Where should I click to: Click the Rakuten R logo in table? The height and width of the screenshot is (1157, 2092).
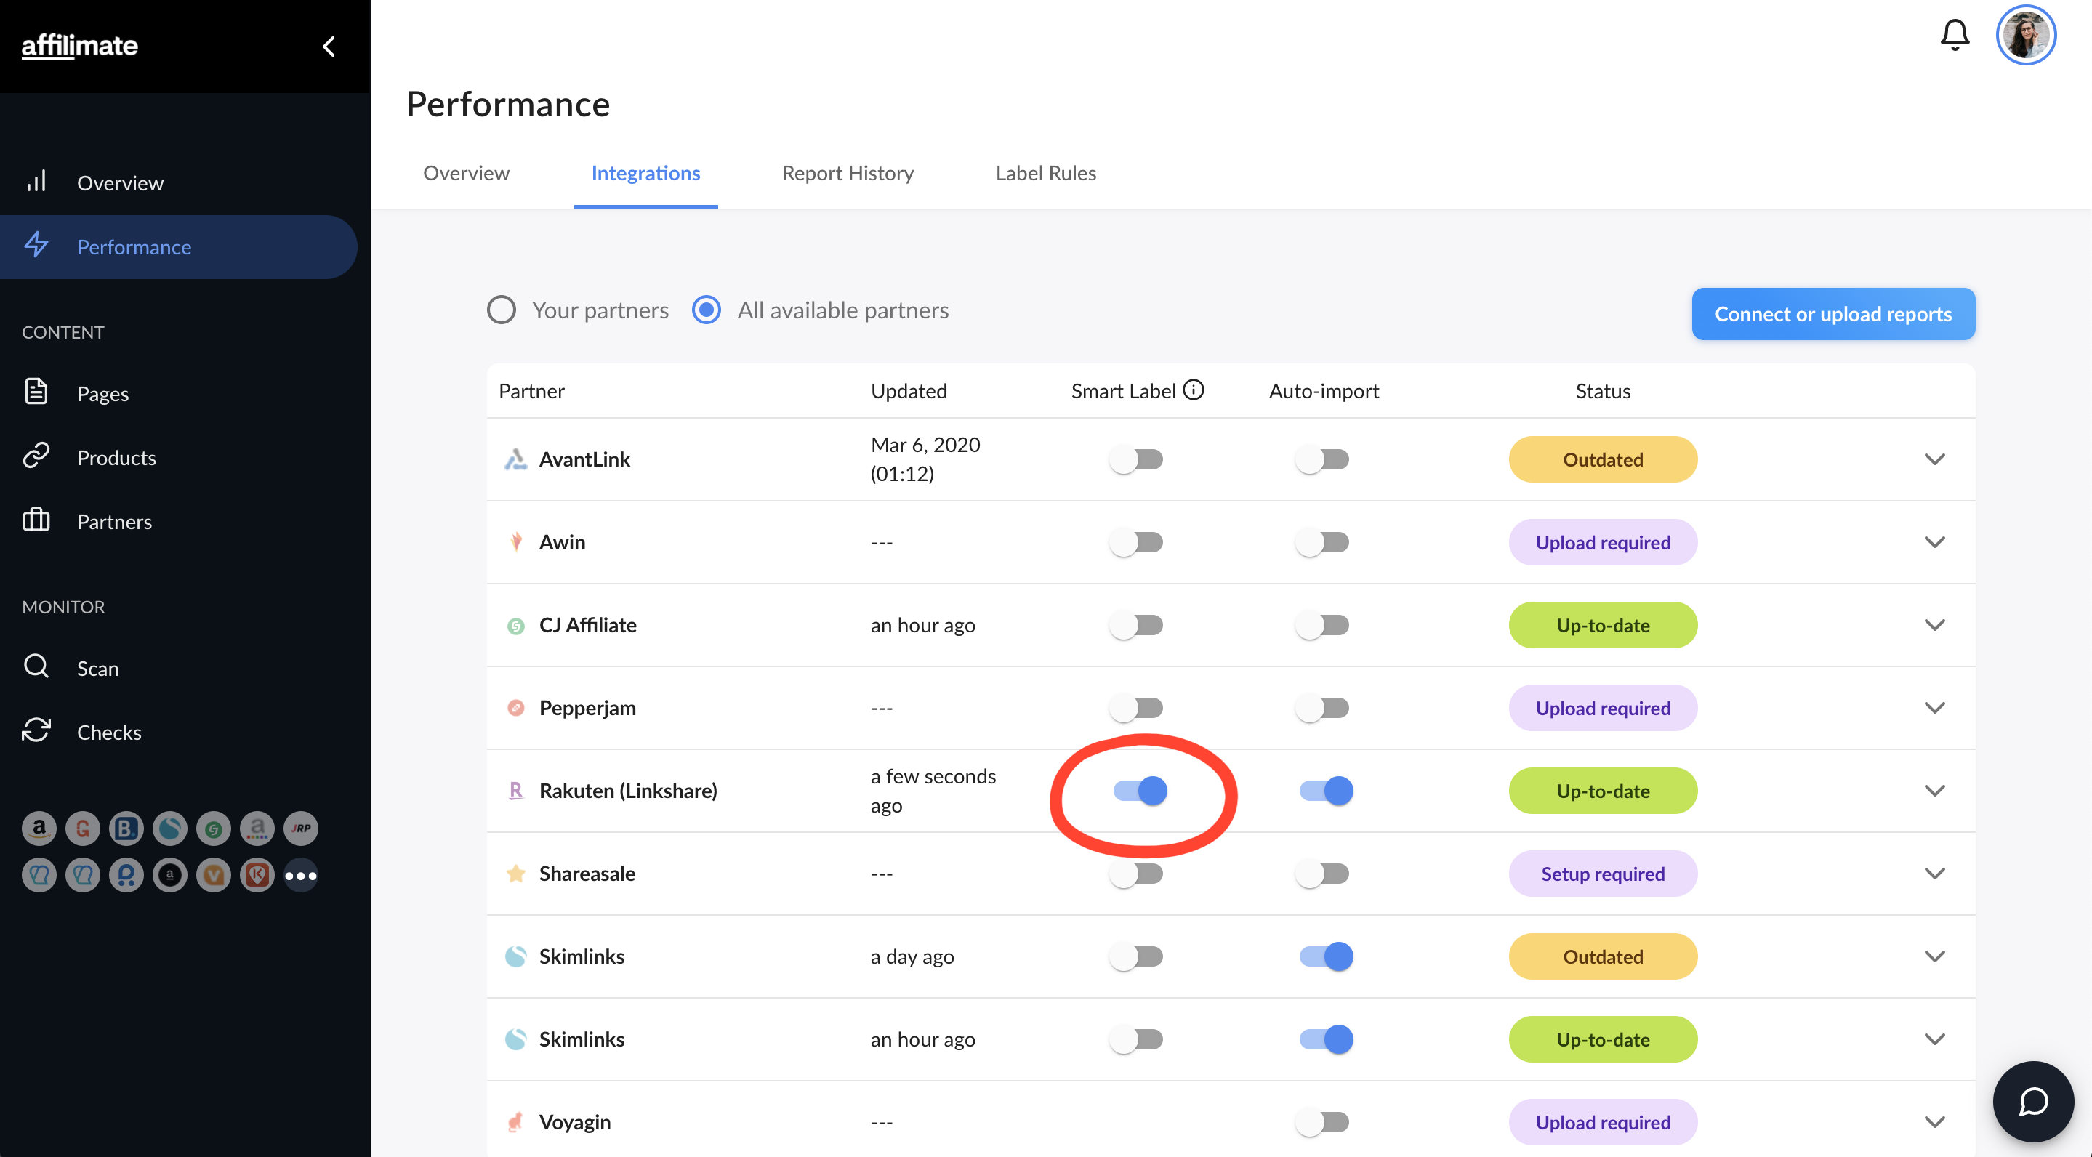(x=515, y=791)
